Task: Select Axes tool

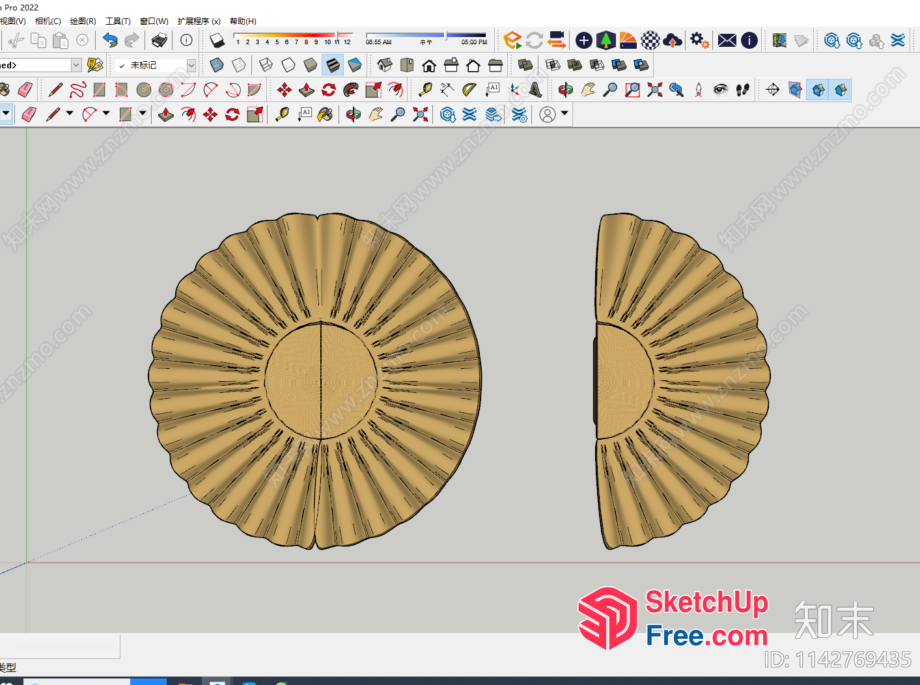Action: click(x=514, y=90)
